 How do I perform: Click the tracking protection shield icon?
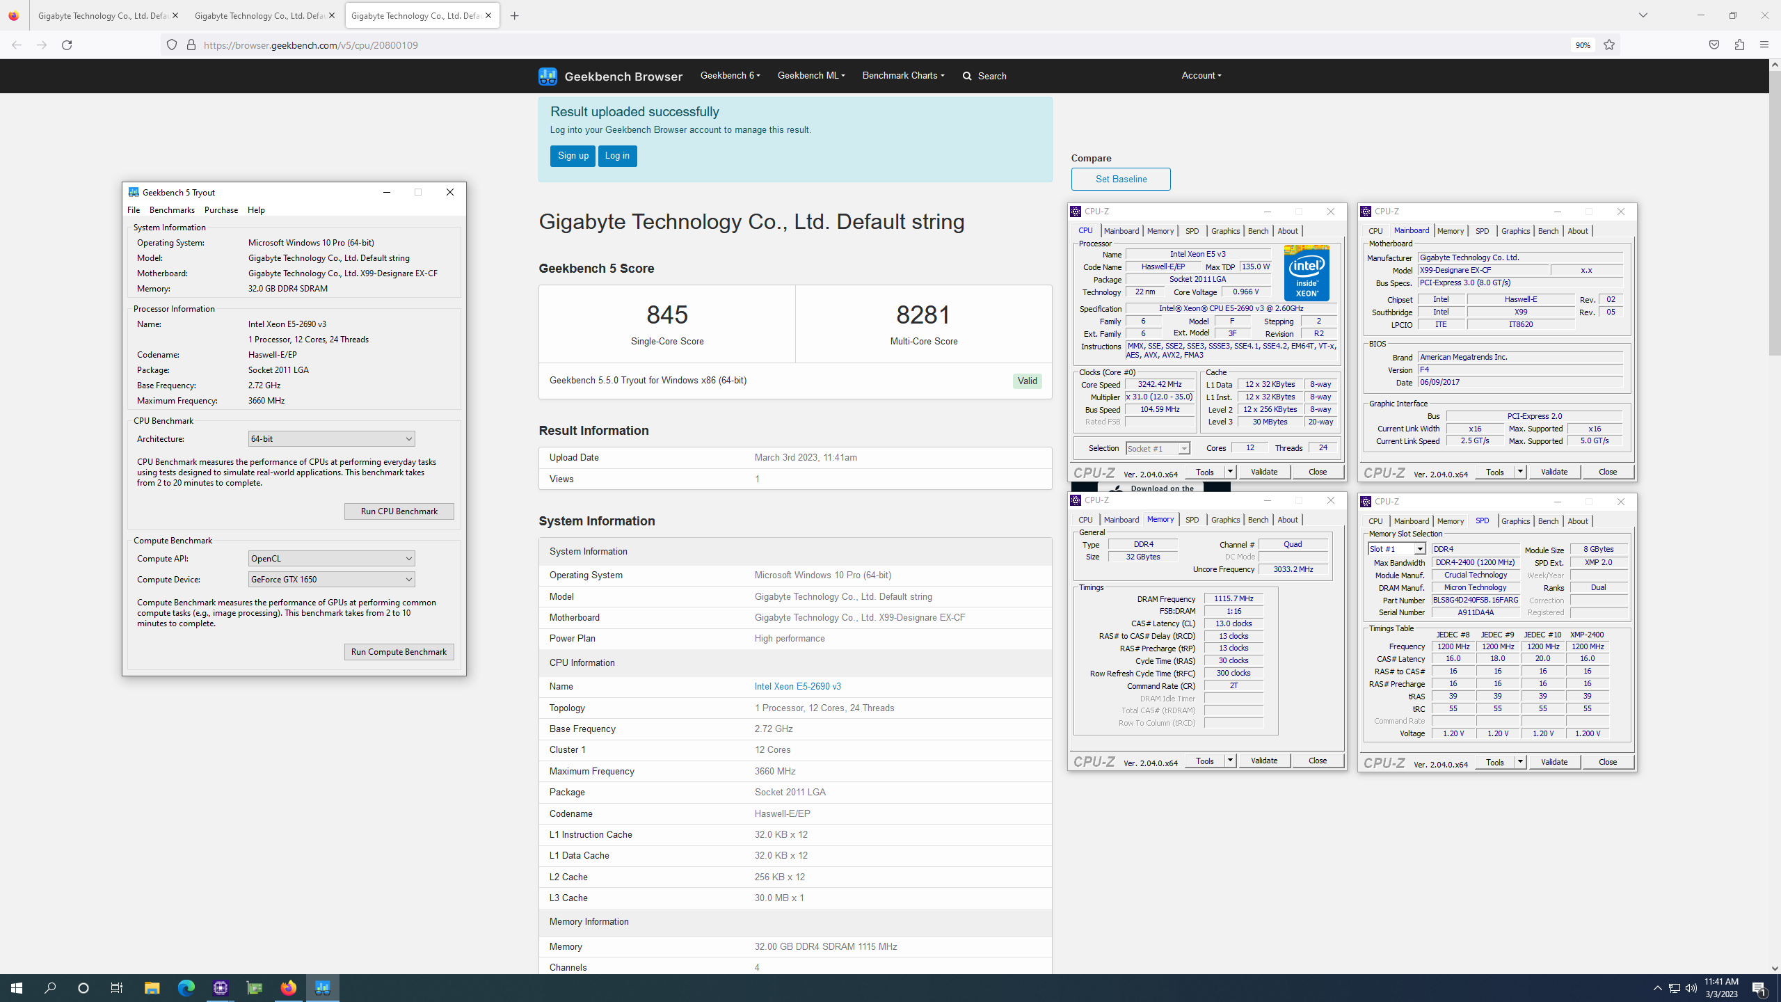[172, 45]
